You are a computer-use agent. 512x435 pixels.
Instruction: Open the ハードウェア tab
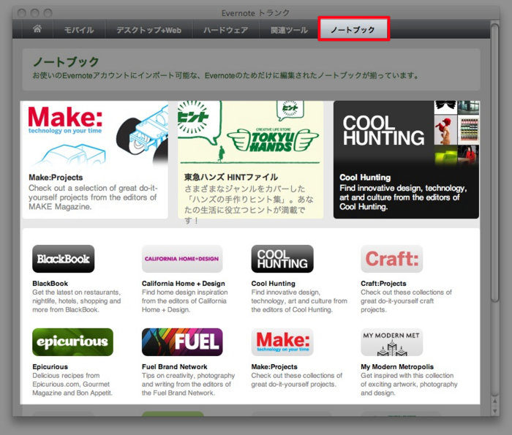click(225, 30)
